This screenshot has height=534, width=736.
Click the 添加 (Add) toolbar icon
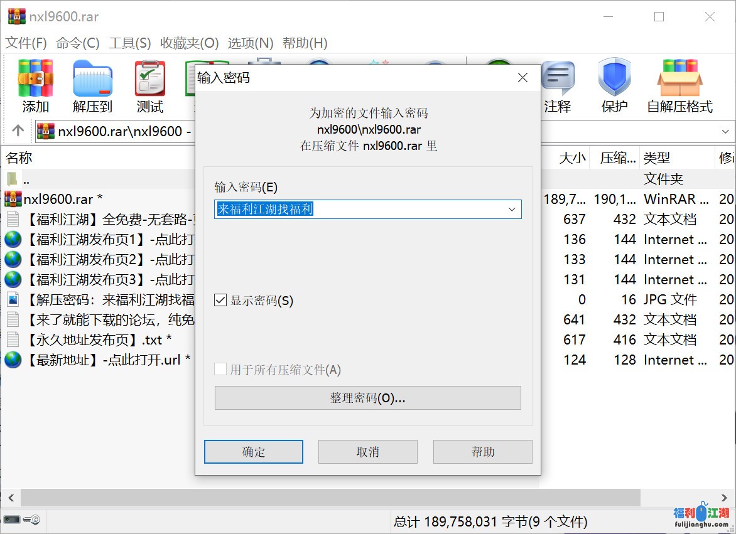pyautogui.click(x=35, y=85)
